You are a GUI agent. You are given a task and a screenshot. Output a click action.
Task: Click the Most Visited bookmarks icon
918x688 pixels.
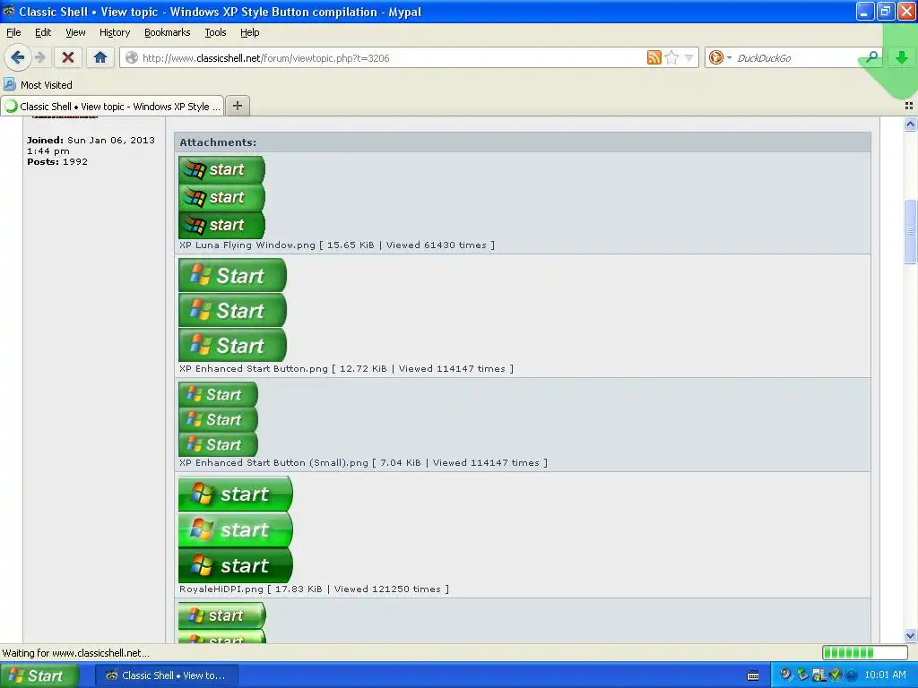pos(9,84)
